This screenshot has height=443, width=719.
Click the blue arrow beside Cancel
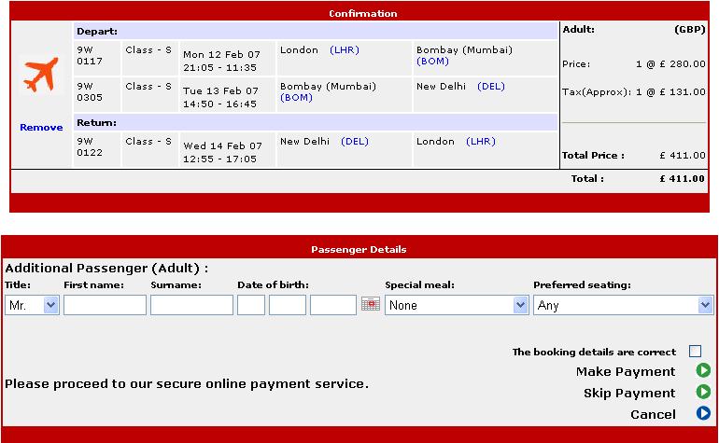[x=703, y=414]
